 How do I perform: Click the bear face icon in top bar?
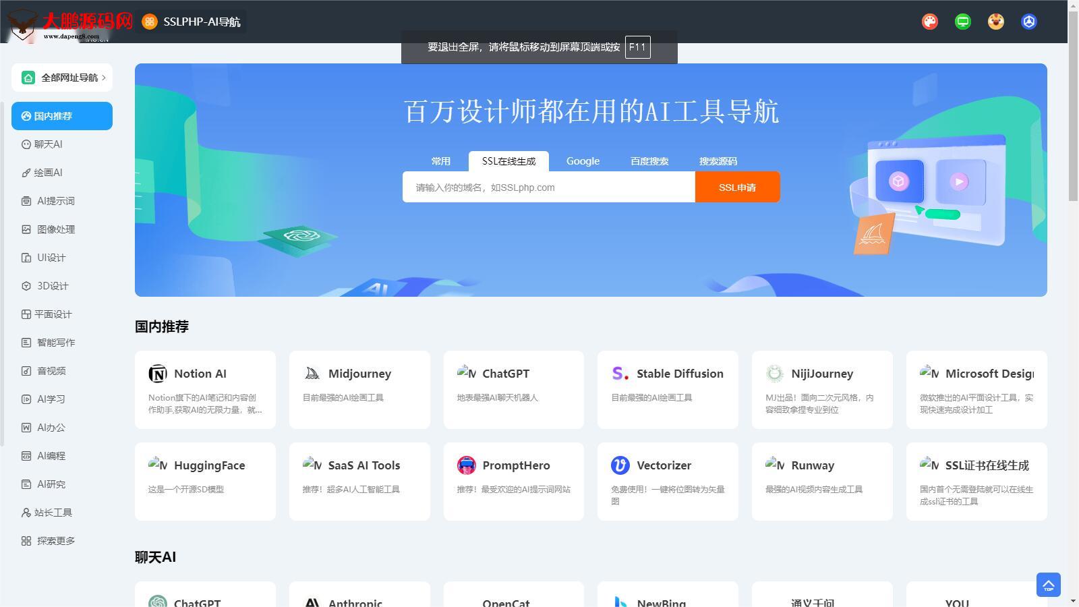pyautogui.click(x=996, y=22)
